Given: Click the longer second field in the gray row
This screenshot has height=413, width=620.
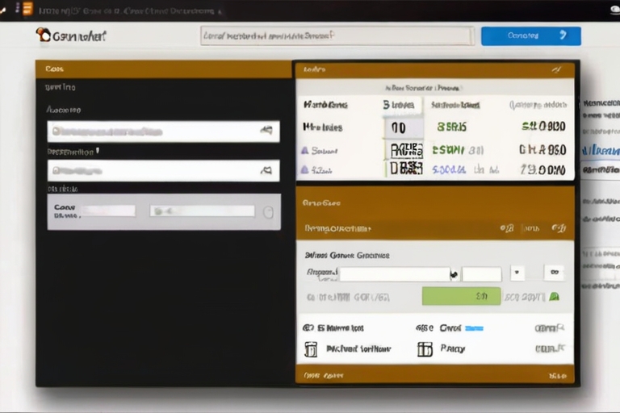Looking at the screenshot, I should [x=202, y=211].
